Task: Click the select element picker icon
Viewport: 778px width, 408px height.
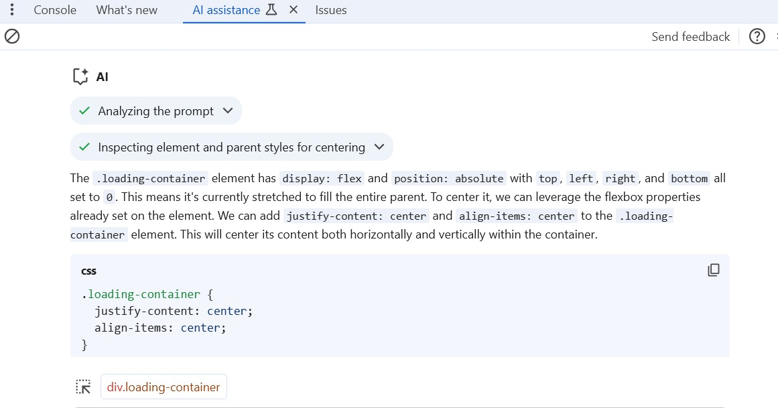Action: [x=83, y=387]
